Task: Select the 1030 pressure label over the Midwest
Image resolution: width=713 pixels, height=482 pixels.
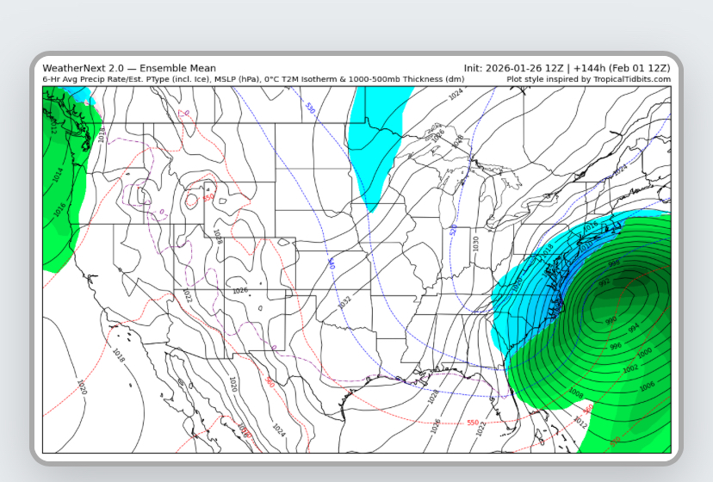Action: [475, 244]
